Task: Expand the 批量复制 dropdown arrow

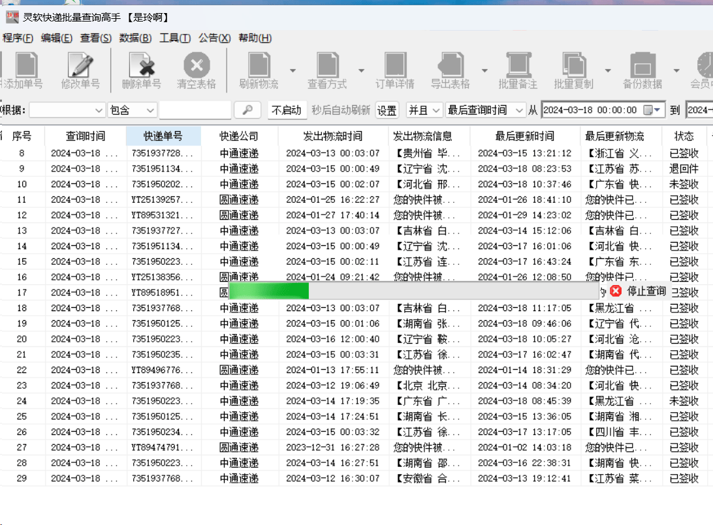Action: pos(608,70)
